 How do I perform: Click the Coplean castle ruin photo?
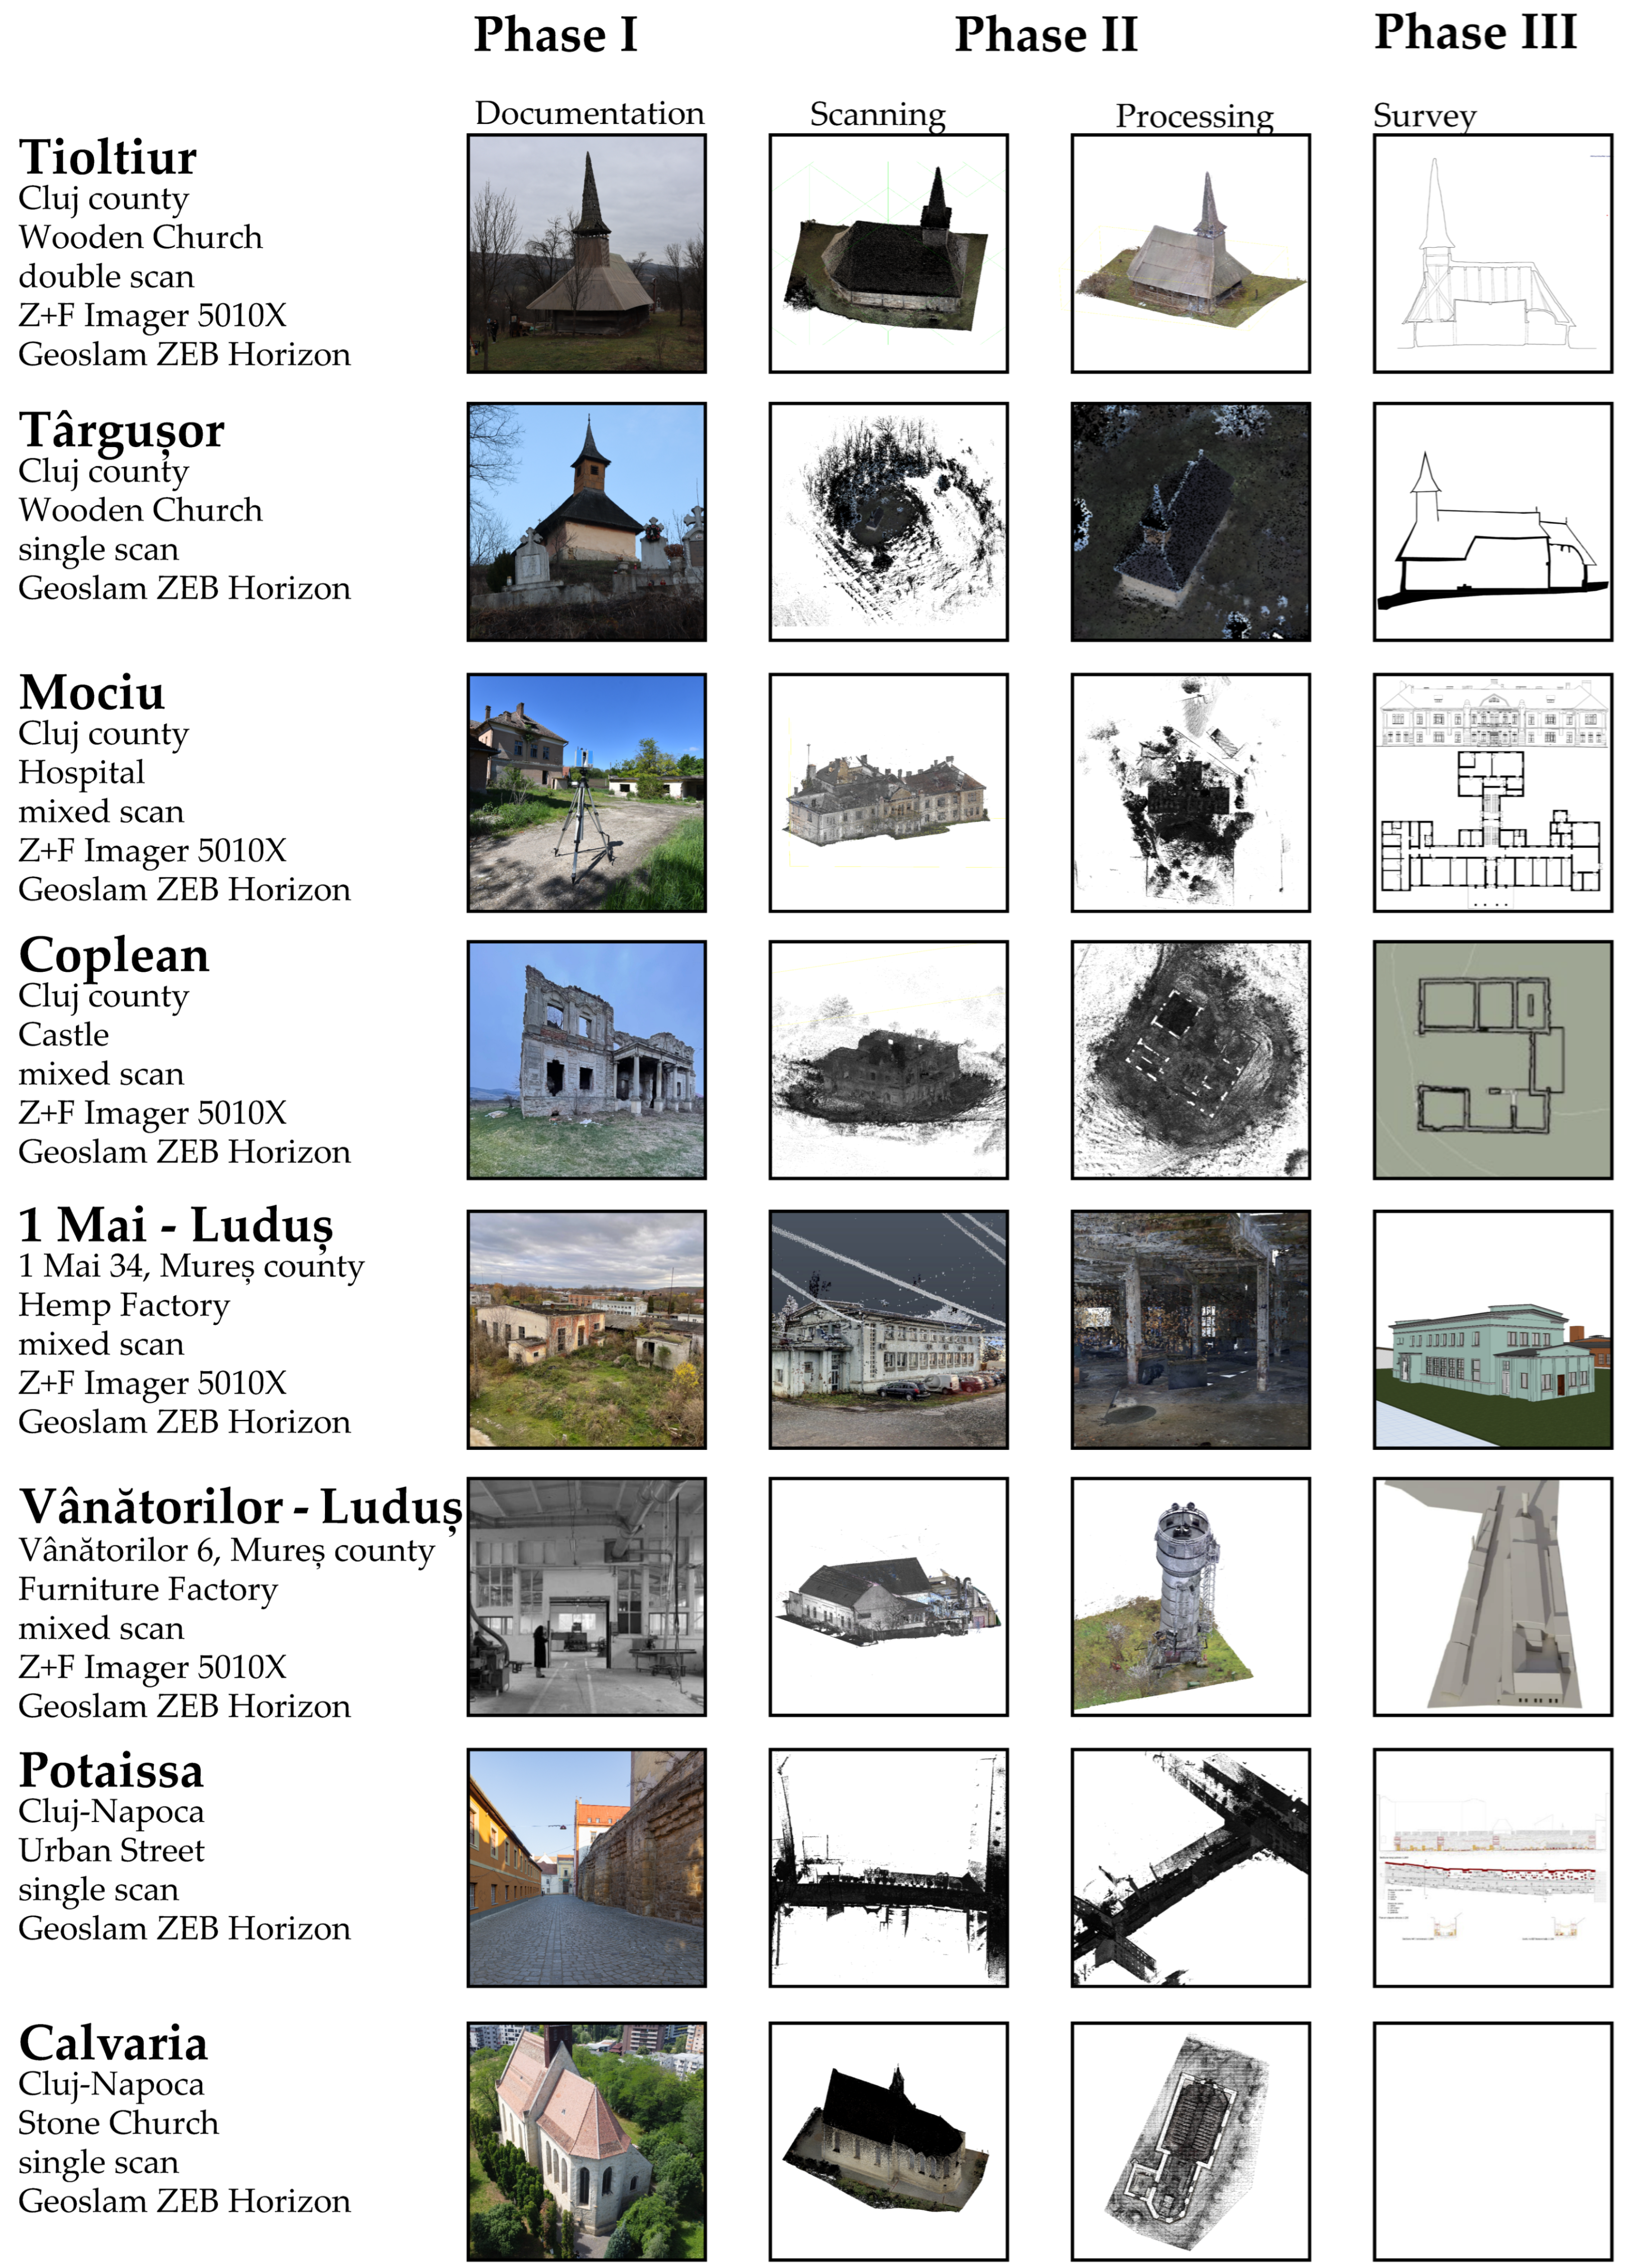pyautogui.click(x=586, y=1060)
